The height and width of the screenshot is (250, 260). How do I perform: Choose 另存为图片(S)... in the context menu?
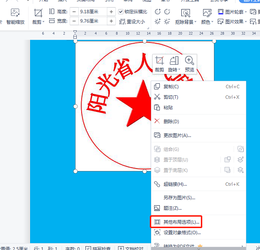[x=198, y=198]
